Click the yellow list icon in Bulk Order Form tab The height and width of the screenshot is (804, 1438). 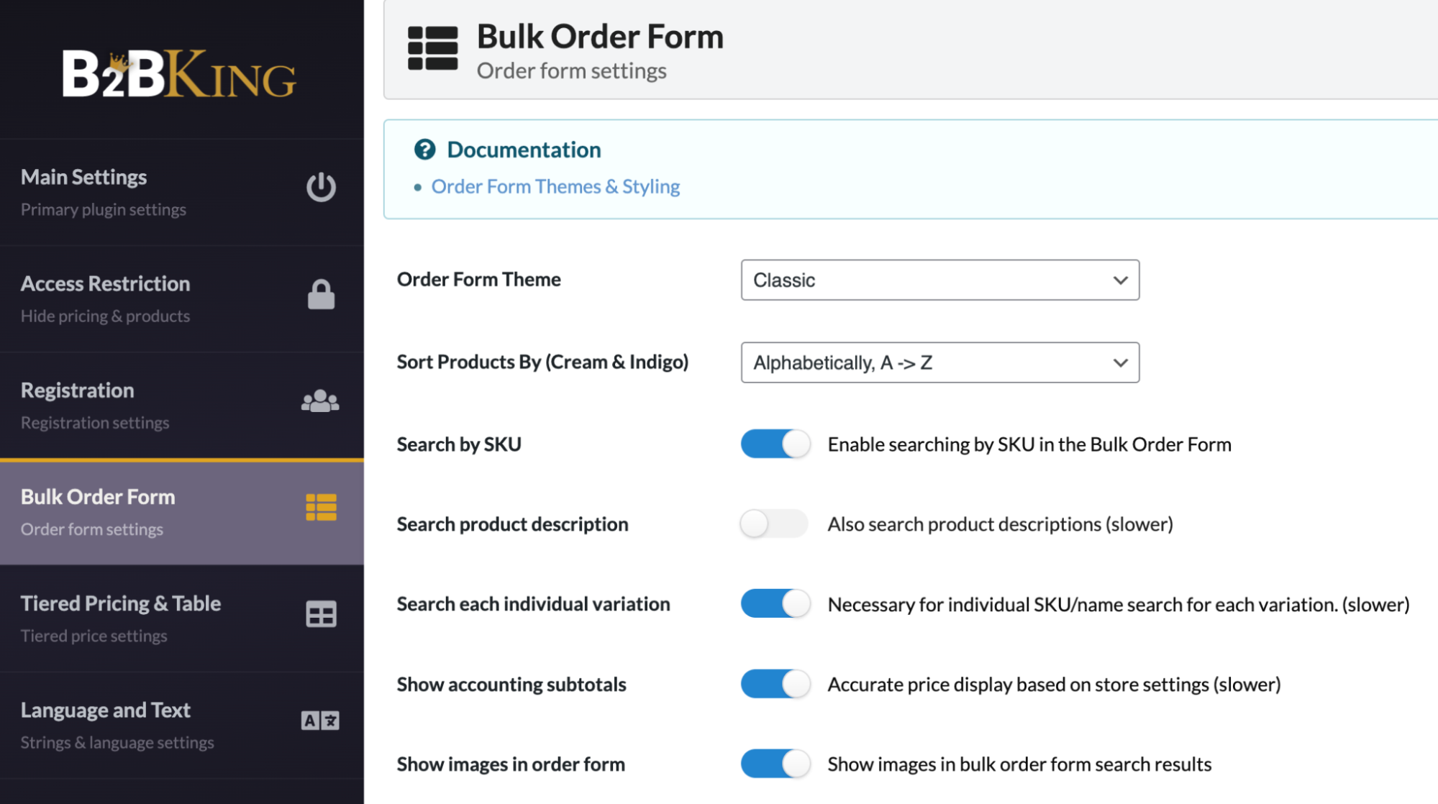click(321, 507)
